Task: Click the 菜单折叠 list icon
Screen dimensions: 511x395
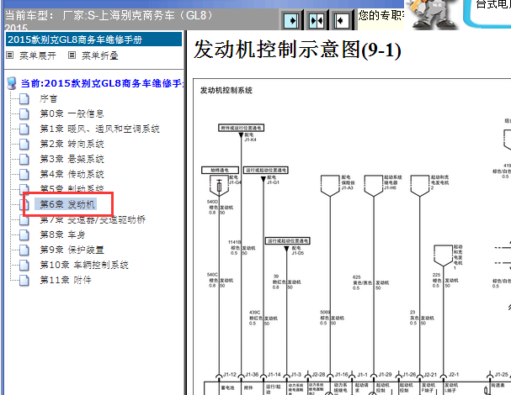Action: click(72, 55)
